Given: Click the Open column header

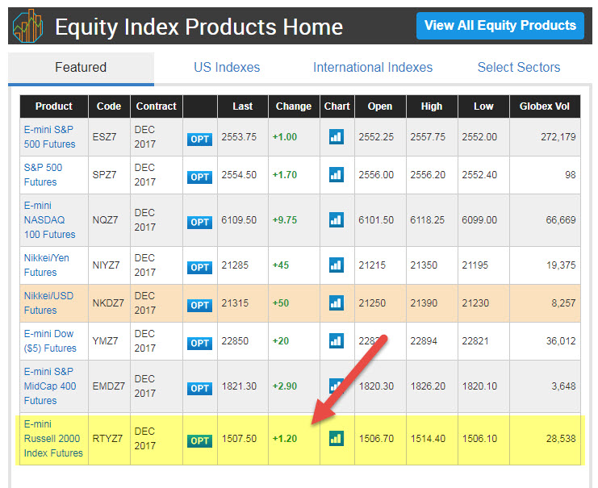Looking at the screenshot, I should [x=380, y=106].
